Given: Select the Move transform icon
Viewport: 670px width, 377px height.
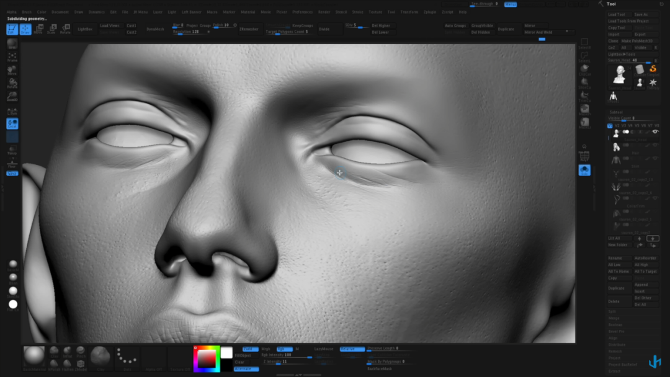Looking at the screenshot, I should tap(39, 29).
